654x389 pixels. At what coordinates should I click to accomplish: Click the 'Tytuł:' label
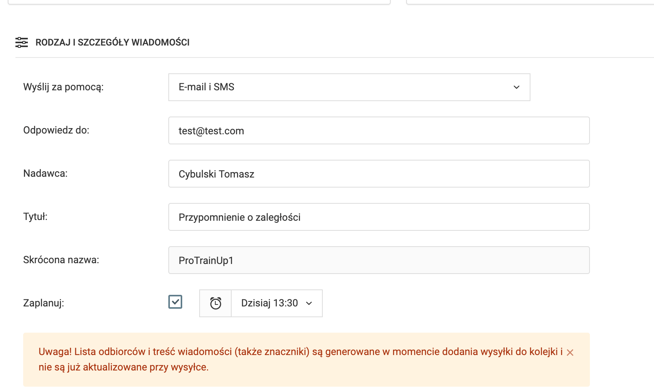coord(36,216)
